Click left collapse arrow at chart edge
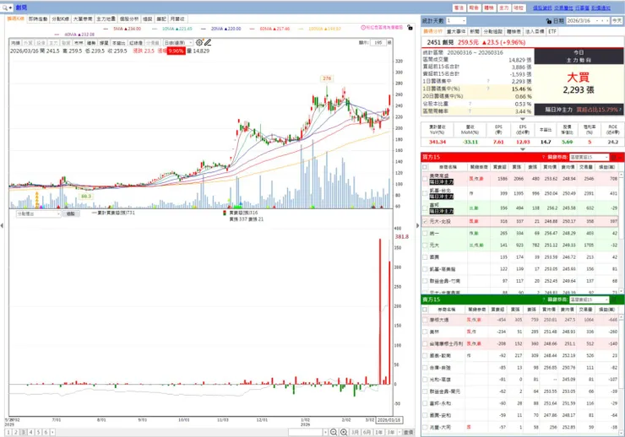 [x=2, y=225]
